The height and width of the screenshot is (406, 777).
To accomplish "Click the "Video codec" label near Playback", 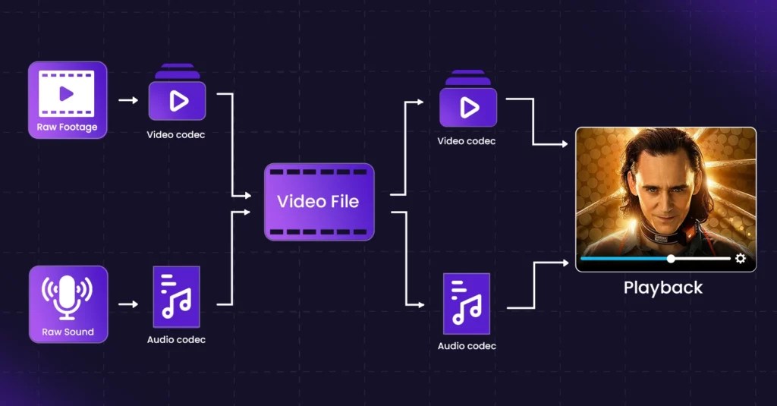I will (467, 141).
